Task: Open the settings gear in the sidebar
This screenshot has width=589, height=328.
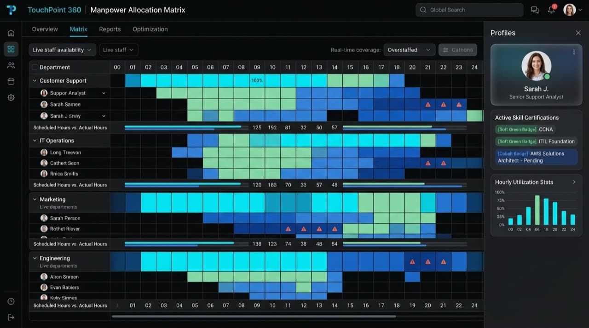Action: (x=11, y=97)
